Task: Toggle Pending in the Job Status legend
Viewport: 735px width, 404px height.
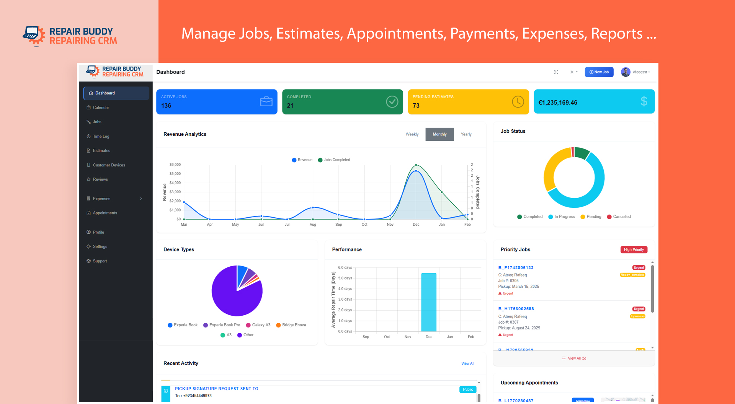Action: tap(591, 217)
